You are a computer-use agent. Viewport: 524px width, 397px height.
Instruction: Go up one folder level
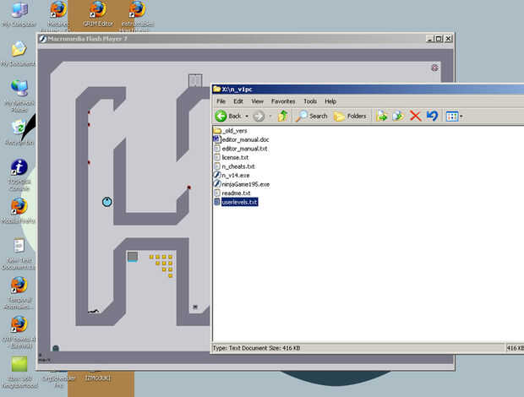(x=283, y=116)
